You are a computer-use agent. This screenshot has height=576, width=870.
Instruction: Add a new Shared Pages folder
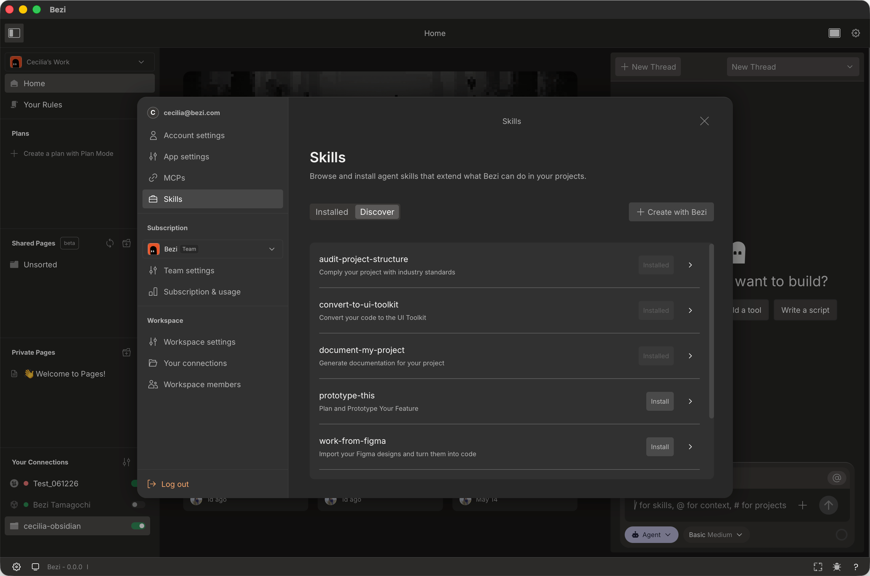(x=126, y=243)
